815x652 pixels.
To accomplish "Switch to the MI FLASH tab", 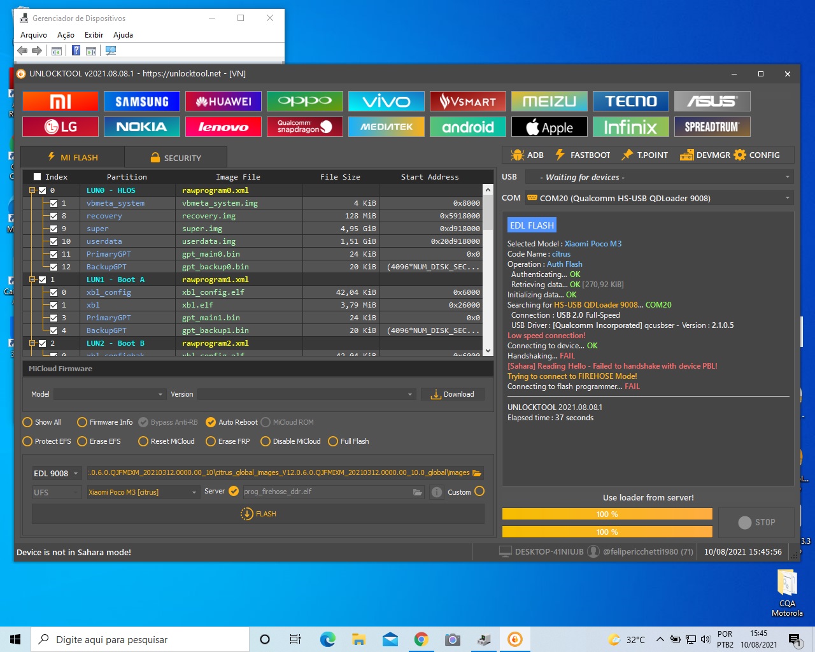I will point(73,157).
